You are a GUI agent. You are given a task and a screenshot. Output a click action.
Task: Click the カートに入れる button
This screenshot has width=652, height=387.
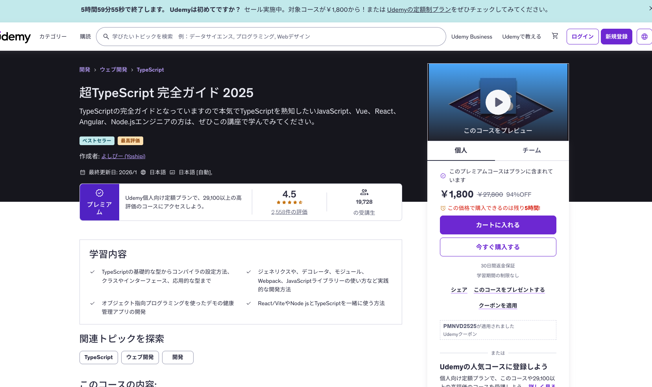[497, 225]
